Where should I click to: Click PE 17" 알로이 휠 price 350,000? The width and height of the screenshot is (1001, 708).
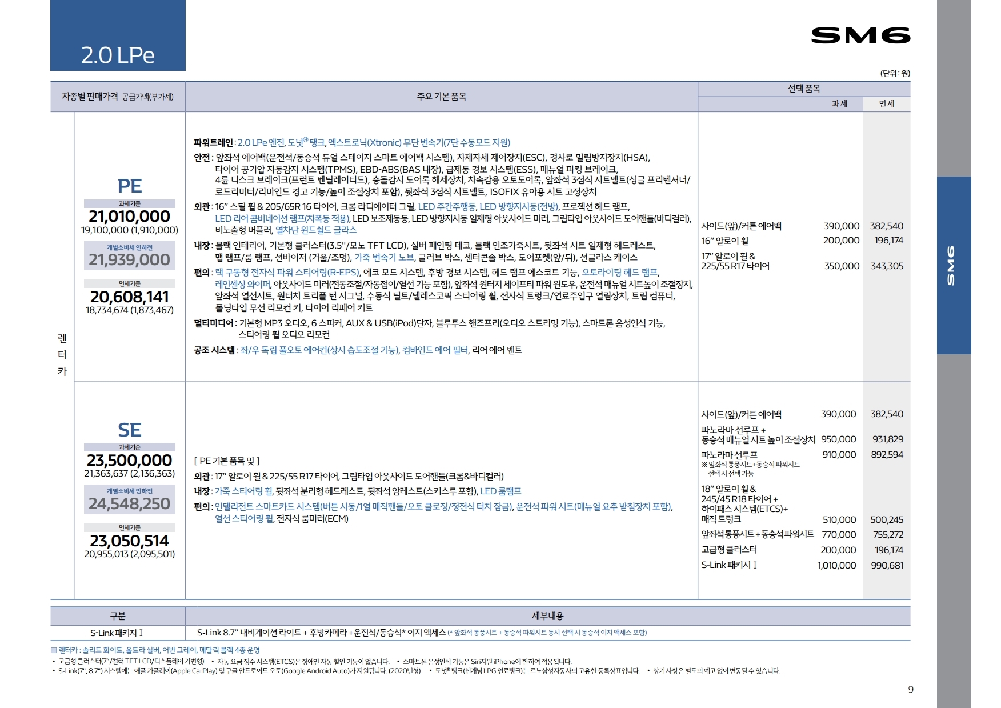(842, 266)
